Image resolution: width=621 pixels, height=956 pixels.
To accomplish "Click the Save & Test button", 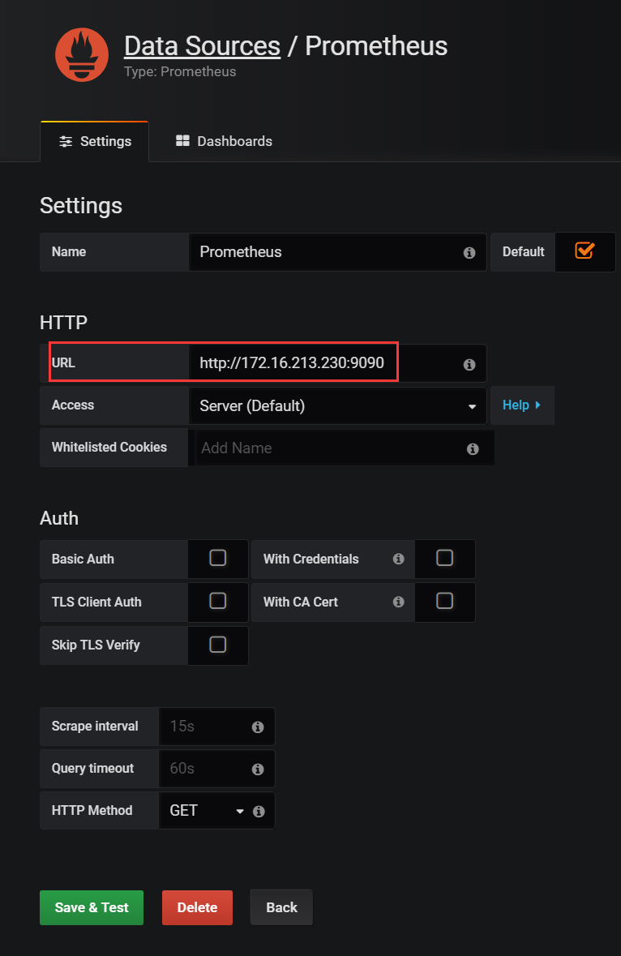I will pyautogui.click(x=92, y=907).
